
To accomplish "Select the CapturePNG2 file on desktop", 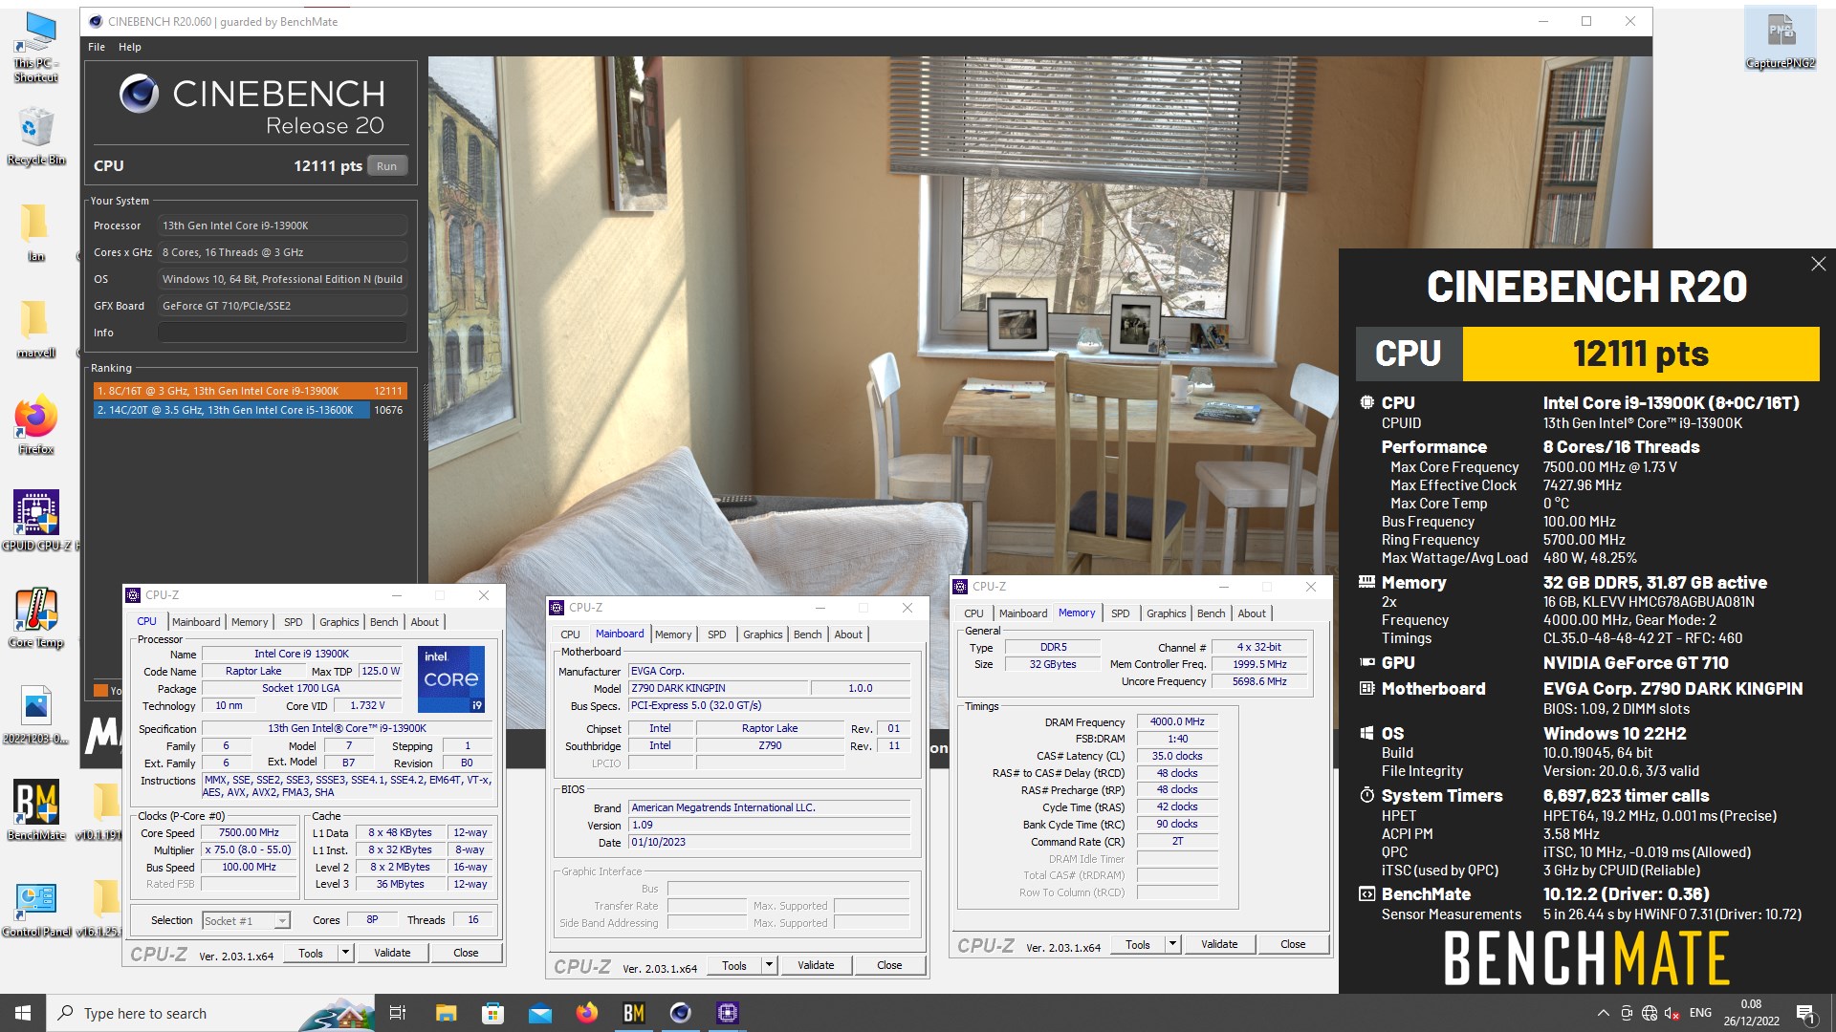I will pyautogui.click(x=1780, y=40).
